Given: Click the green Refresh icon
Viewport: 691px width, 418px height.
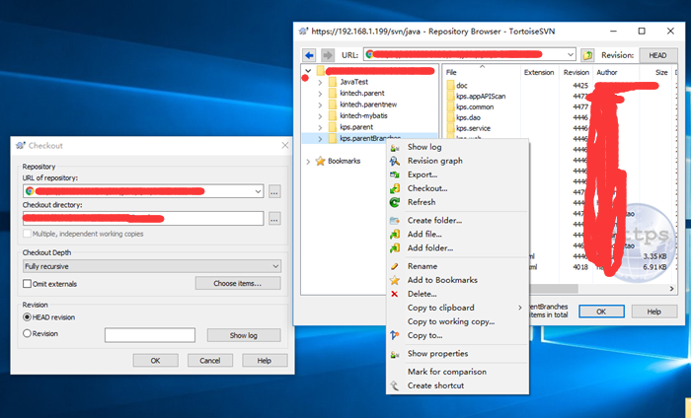Looking at the screenshot, I should (395, 202).
